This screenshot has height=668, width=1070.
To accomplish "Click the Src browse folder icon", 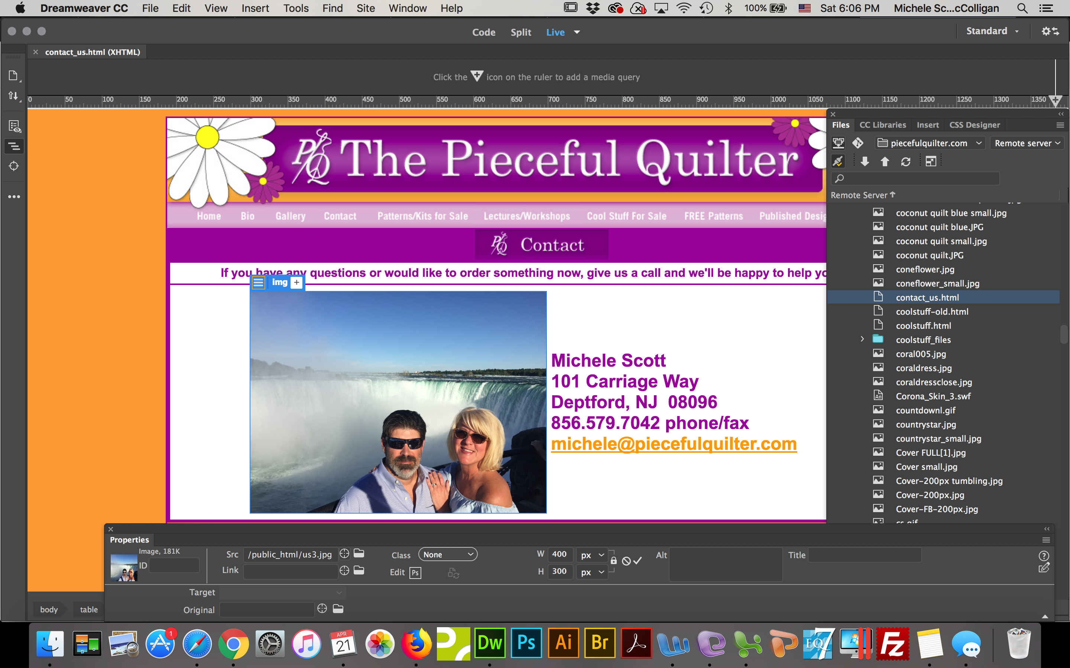I will (359, 553).
